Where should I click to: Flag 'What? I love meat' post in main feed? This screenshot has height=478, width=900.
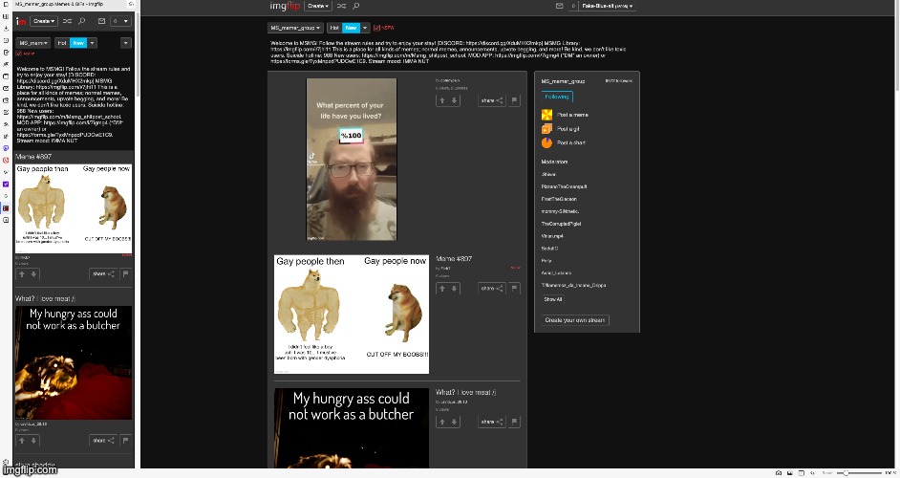click(x=515, y=422)
